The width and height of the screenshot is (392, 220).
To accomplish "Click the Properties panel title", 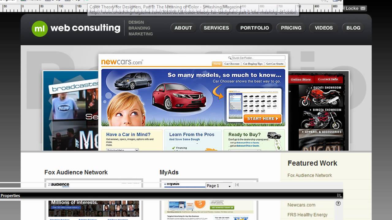I will point(10,196).
